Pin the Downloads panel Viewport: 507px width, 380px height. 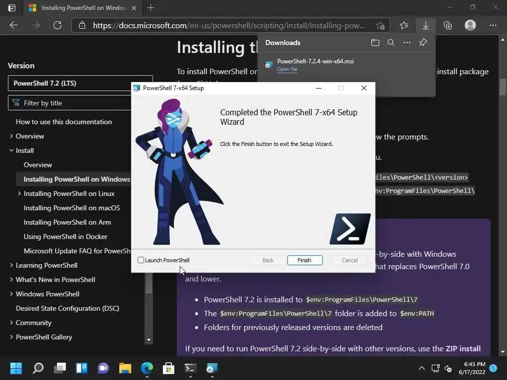(423, 43)
